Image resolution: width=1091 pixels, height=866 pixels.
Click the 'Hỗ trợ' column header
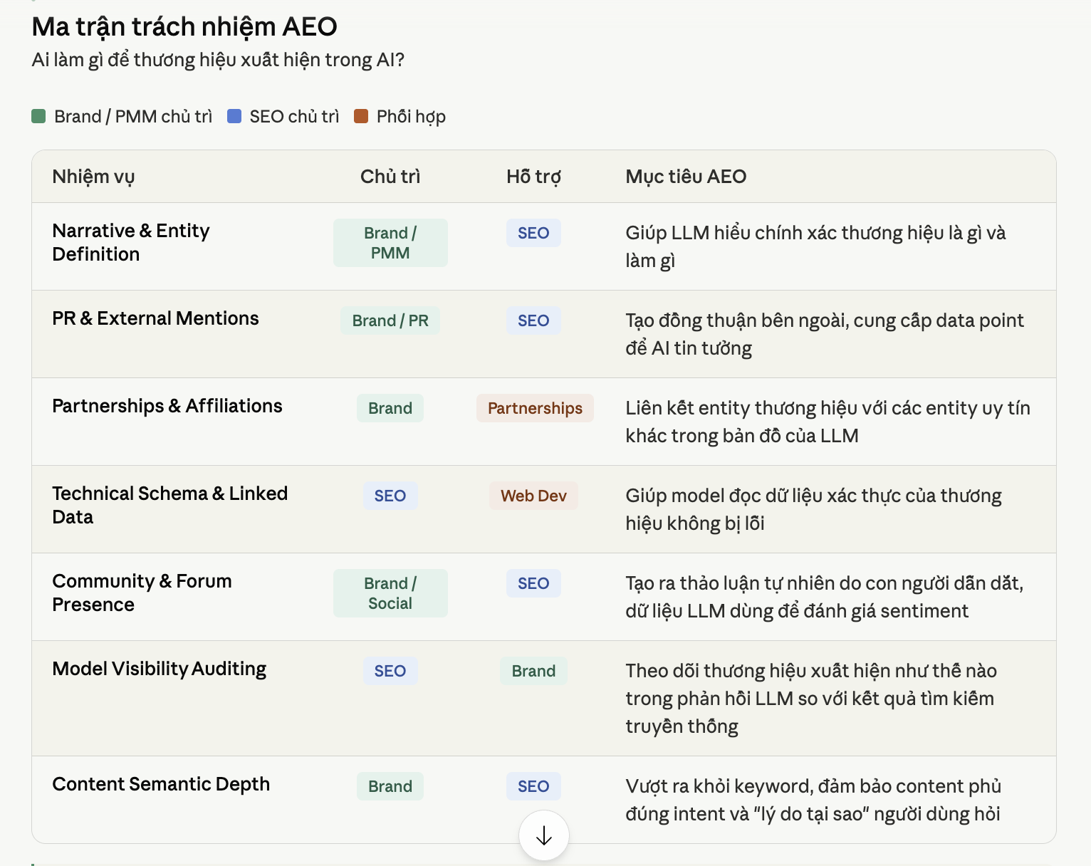pos(533,177)
